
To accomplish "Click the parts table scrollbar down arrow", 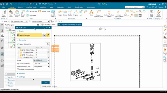I will [49, 57].
